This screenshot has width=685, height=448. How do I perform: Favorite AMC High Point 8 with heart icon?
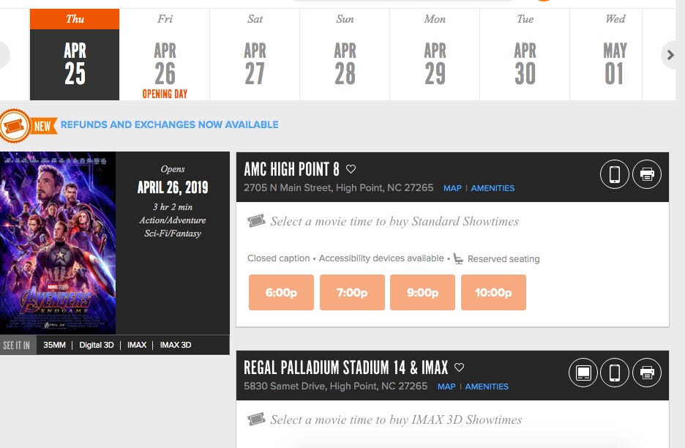coord(351,169)
